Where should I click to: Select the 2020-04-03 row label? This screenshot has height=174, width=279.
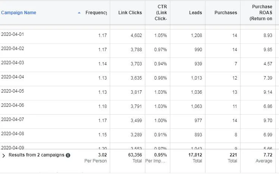click(13, 63)
